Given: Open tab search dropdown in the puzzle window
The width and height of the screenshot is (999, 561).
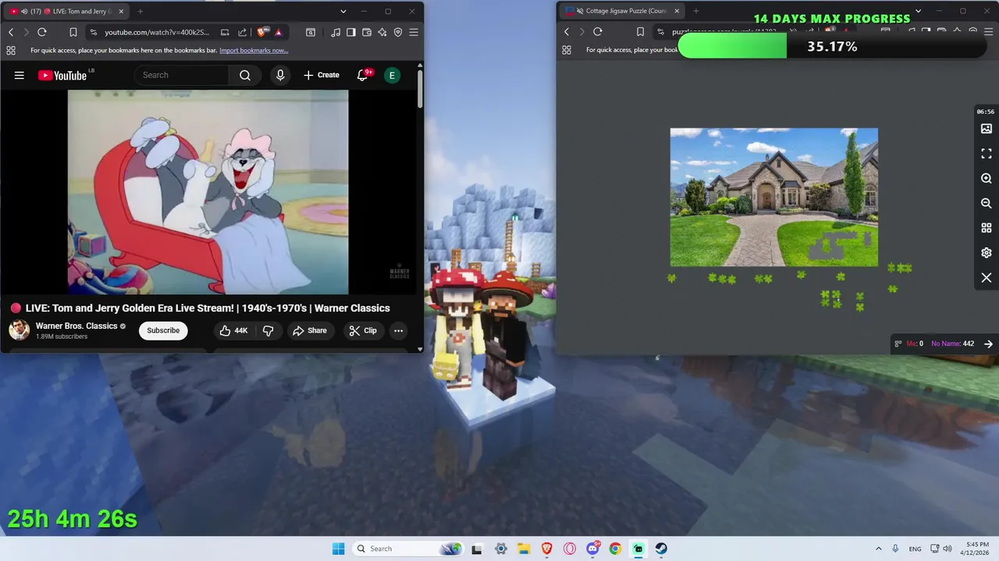Looking at the screenshot, I should pos(918,12).
